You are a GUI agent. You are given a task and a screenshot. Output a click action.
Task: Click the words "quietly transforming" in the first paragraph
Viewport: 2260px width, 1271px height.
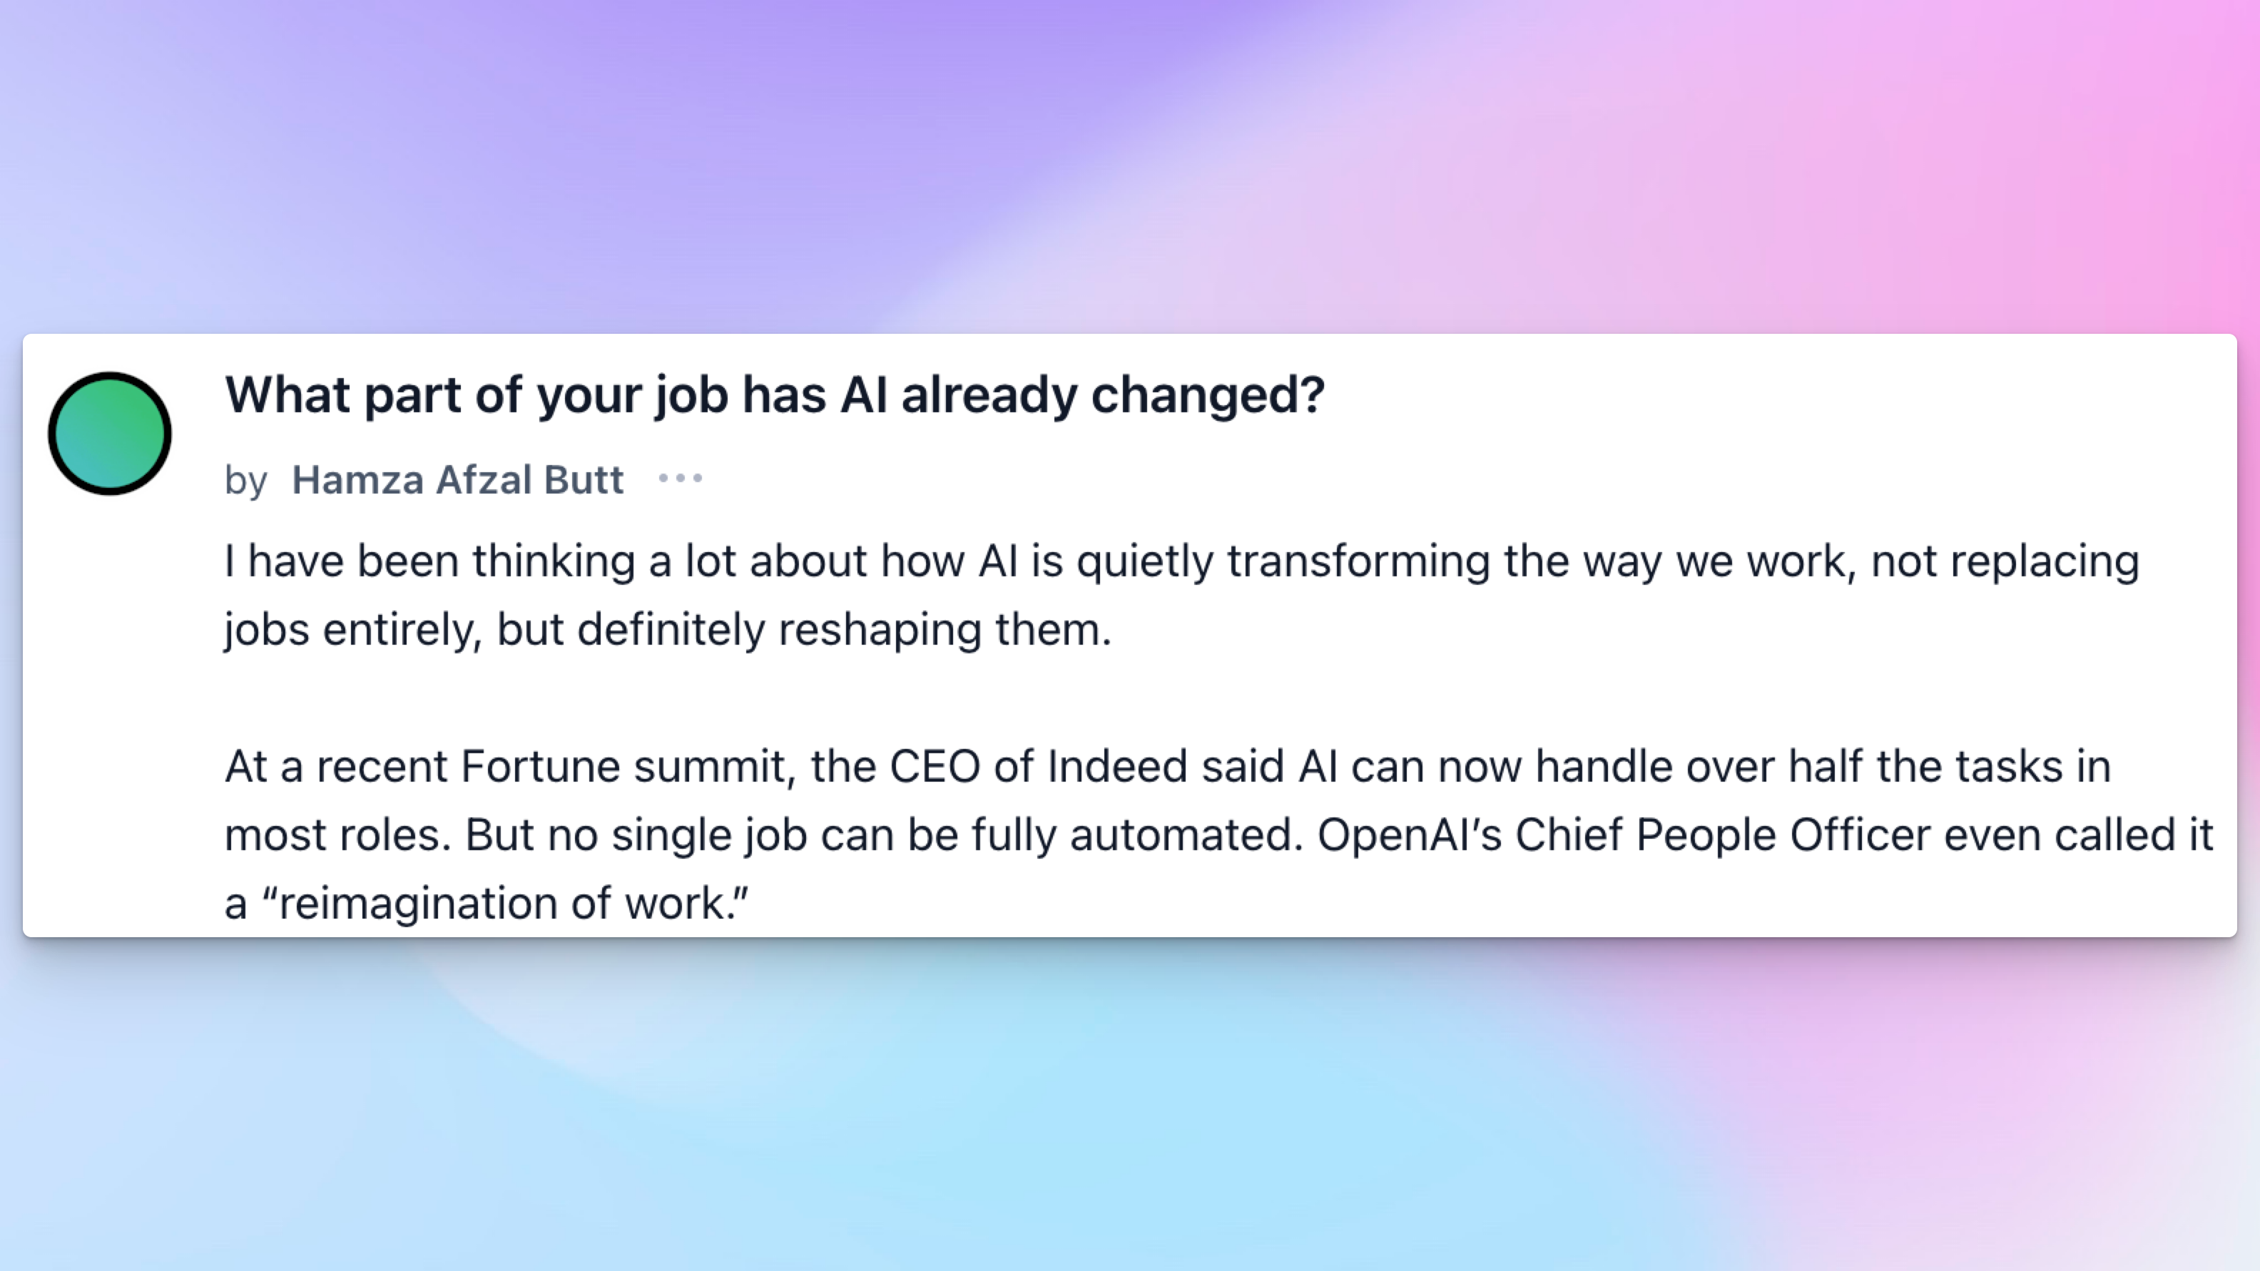tap(1283, 561)
